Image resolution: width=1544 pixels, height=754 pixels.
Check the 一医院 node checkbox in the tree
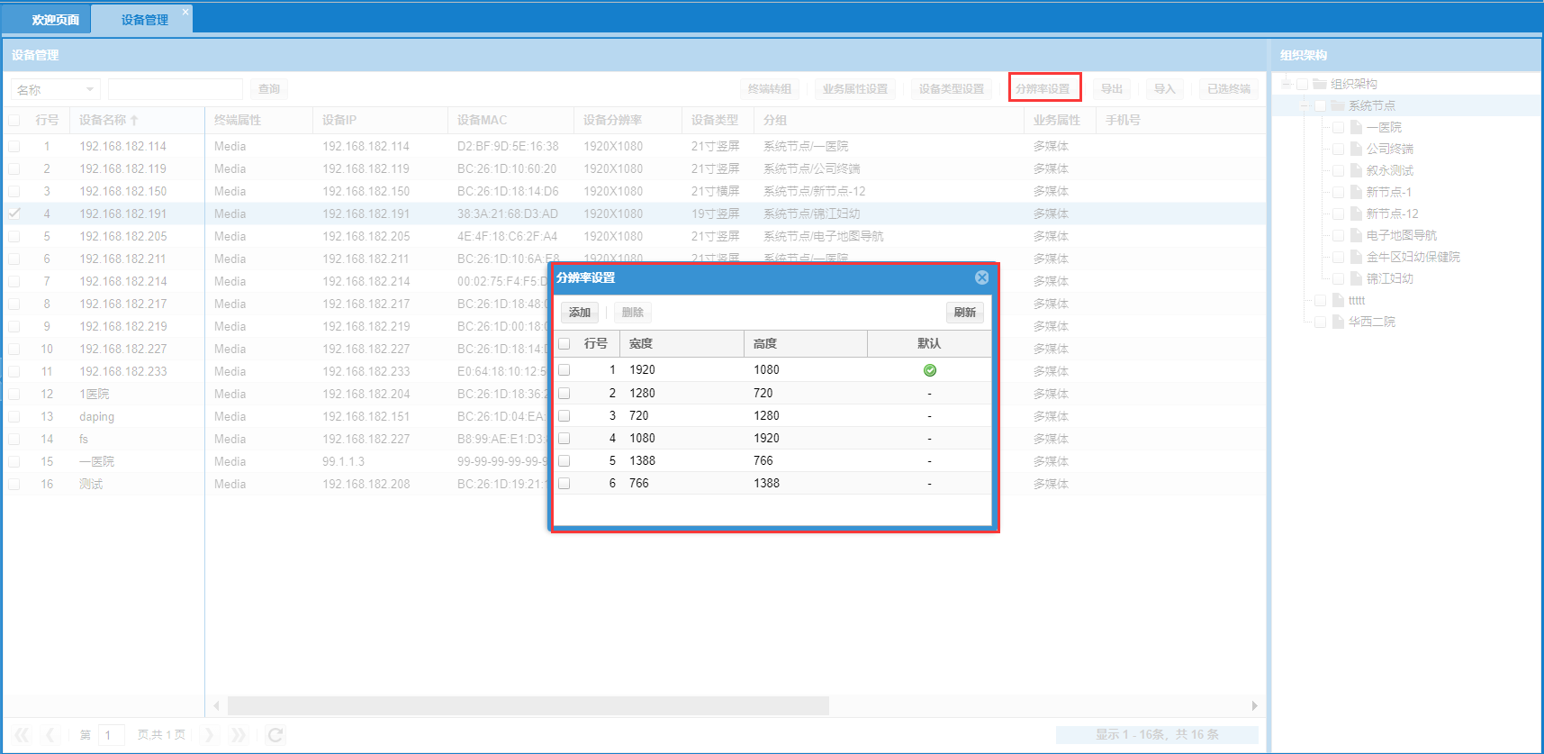pos(1338,127)
